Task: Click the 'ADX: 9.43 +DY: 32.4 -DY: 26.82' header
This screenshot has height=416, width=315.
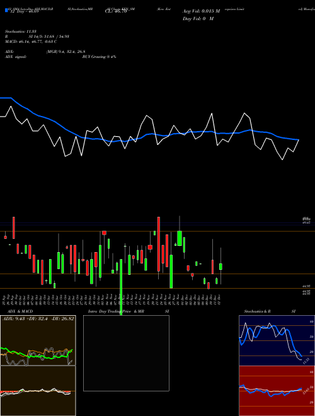Action: 38,318
